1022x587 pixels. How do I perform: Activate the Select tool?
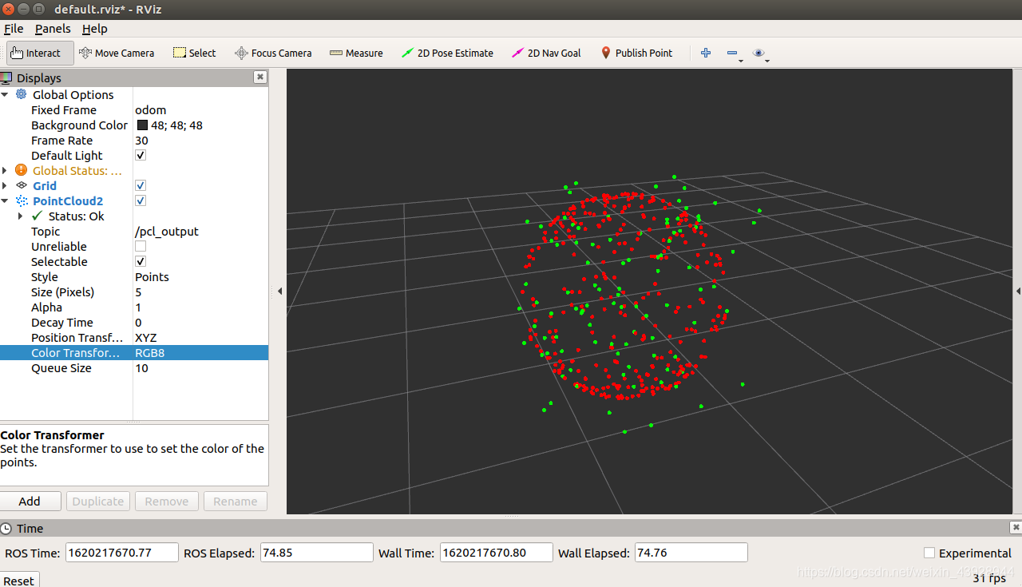(x=194, y=53)
